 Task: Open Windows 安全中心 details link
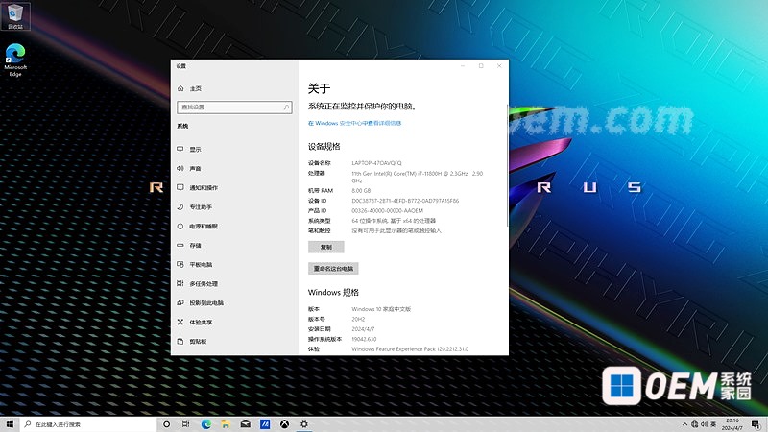(354, 124)
